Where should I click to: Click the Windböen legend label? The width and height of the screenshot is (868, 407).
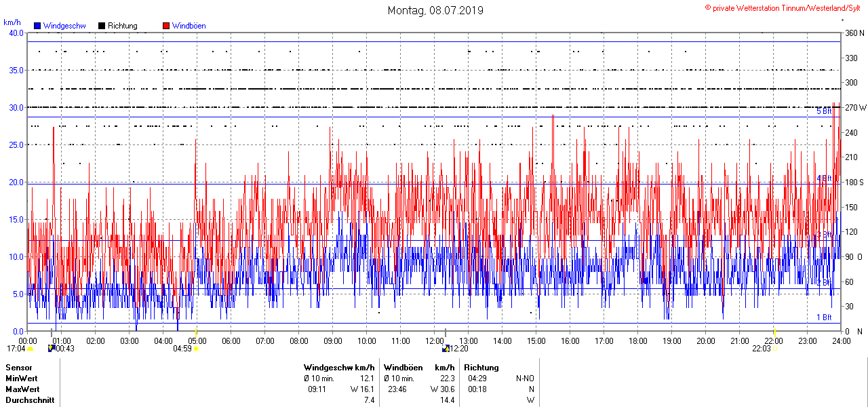tap(189, 26)
